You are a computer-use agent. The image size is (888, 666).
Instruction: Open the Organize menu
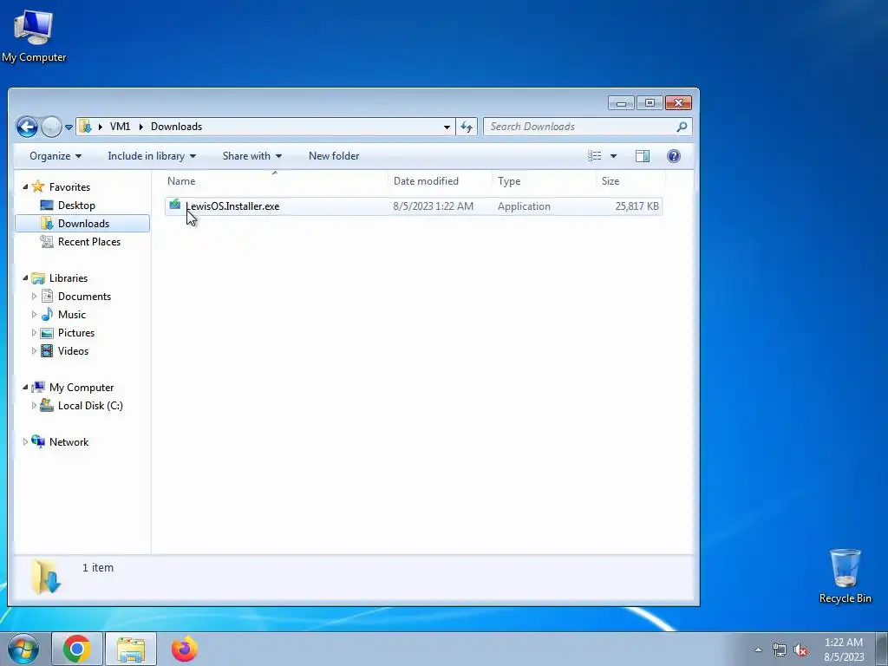(x=55, y=156)
